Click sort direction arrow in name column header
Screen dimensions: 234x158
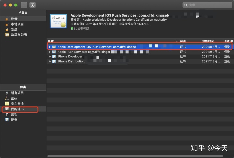tap(177, 41)
